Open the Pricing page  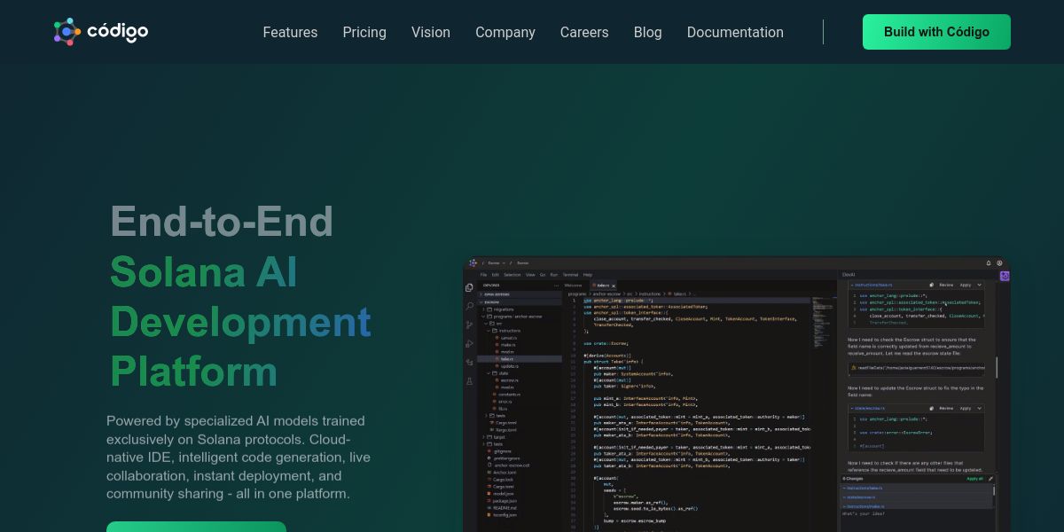click(364, 32)
